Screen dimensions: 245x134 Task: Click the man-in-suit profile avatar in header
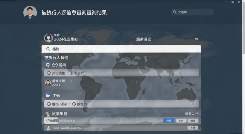[30, 12]
